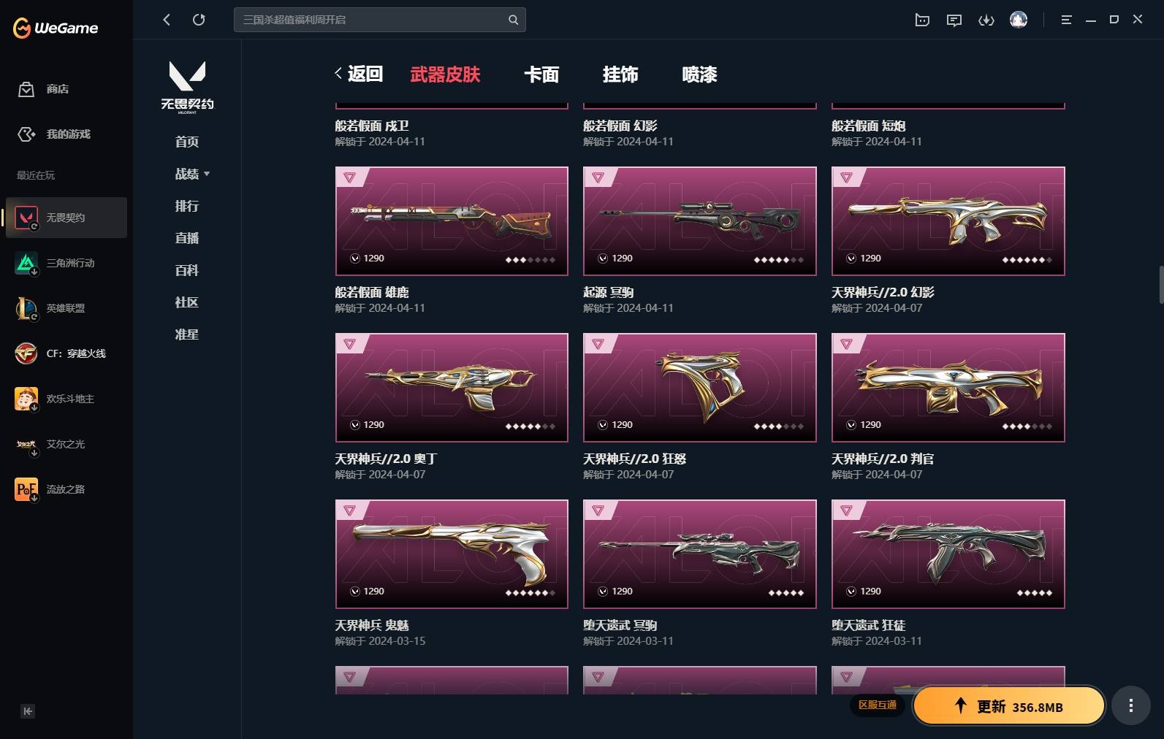
Task: Click the 返回 back link
Action: [359, 74]
